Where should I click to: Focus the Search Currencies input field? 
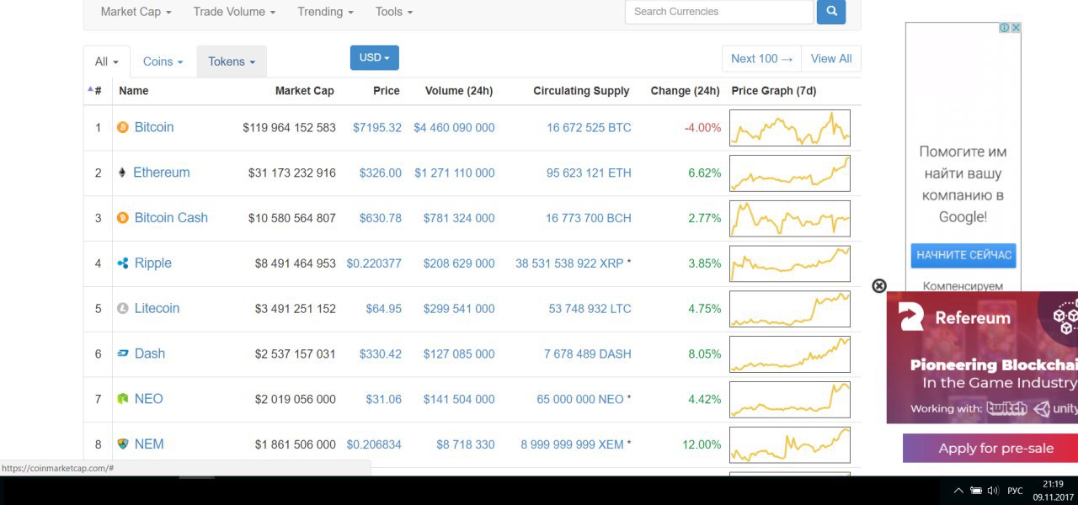(719, 12)
